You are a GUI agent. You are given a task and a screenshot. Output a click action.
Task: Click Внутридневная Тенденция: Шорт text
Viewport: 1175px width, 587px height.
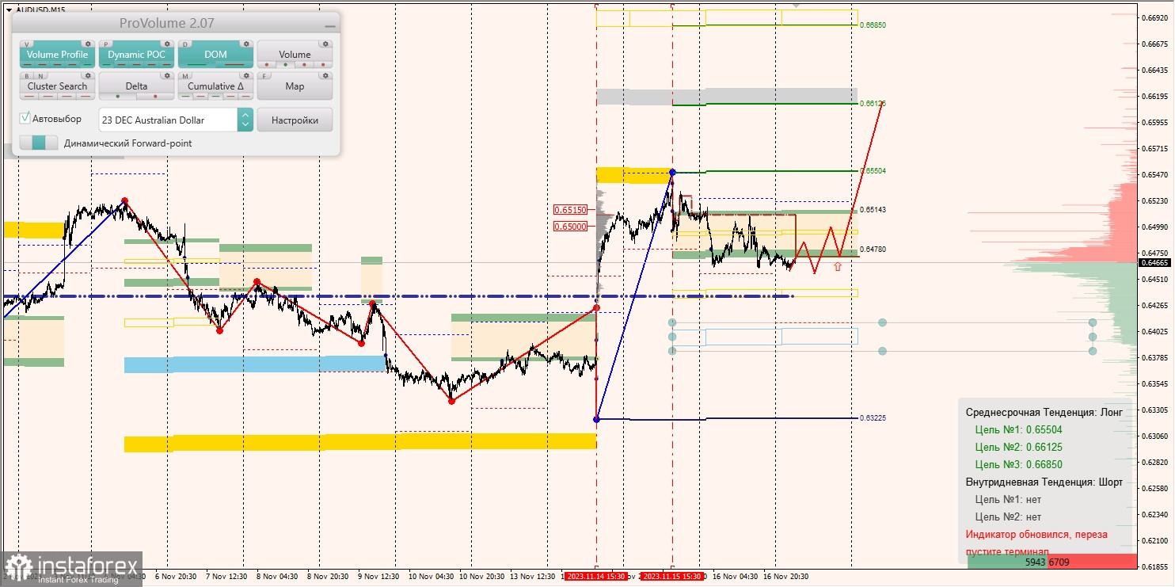click(1044, 482)
